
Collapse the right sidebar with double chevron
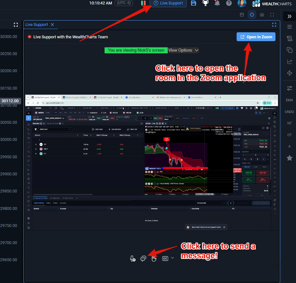coord(289,16)
